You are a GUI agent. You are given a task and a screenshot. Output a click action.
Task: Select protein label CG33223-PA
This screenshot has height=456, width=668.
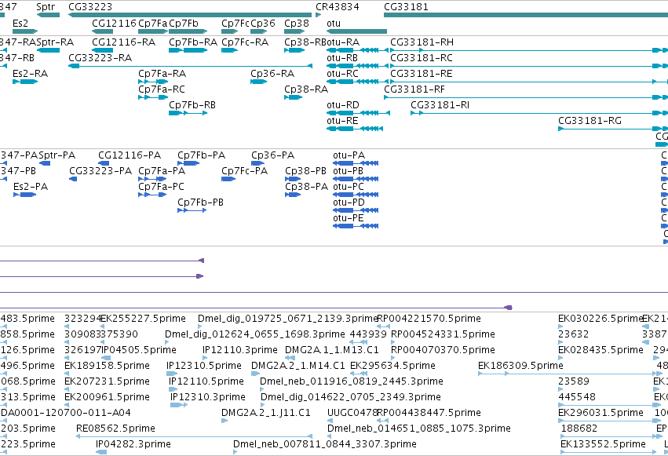[x=100, y=171]
